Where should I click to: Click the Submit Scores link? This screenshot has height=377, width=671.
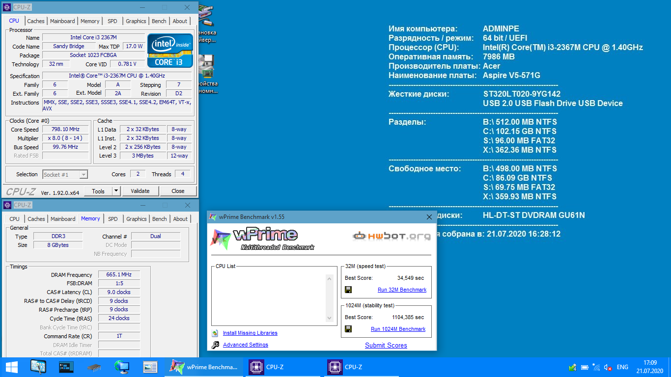386,345
